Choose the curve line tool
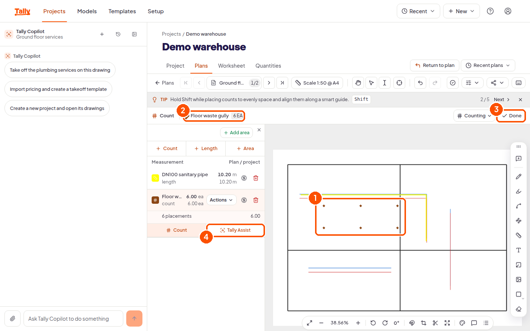The height and width of the screenshot is (331, 530). point(519,206)
